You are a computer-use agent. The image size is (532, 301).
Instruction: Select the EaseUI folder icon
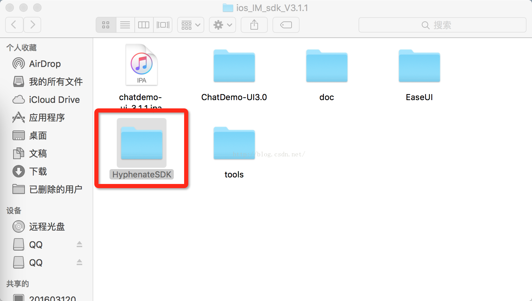419,66
